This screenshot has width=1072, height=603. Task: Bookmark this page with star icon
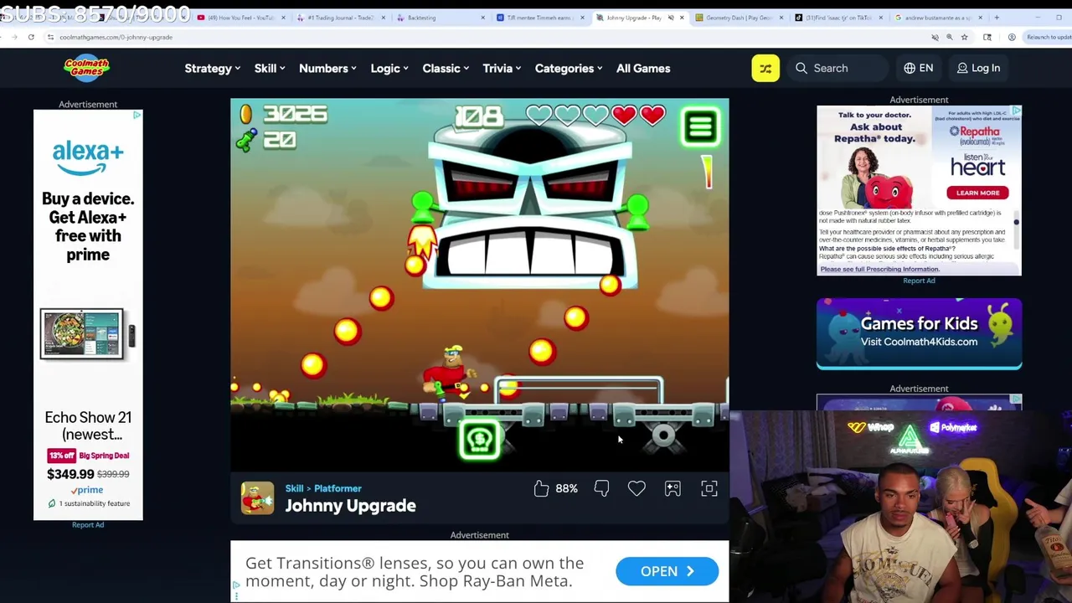[x=964, y=37]
